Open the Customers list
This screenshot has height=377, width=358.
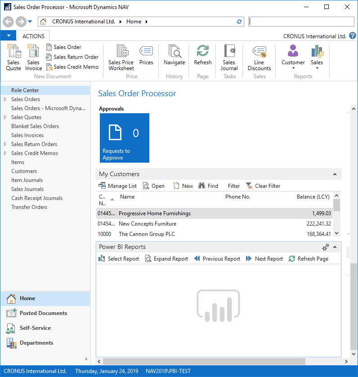(24, 171)
